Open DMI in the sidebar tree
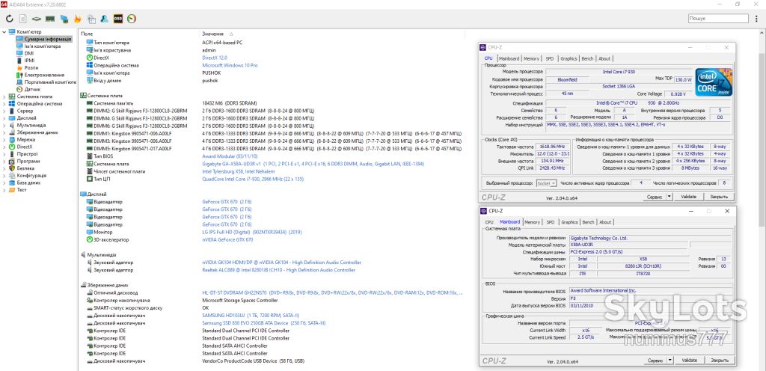 coord(29,53)
